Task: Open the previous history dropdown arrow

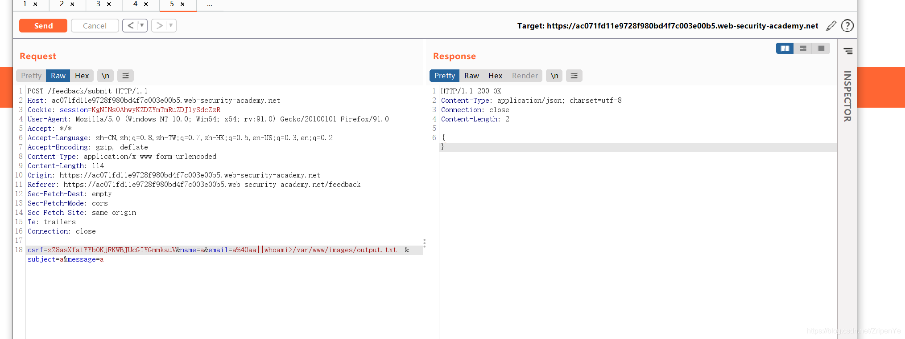Action: (x=142, y=25)
